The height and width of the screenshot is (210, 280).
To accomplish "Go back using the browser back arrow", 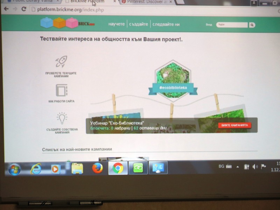I will click(x=6, y=9).
